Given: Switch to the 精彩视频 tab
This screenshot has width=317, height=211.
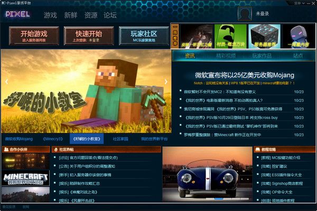Looking at the screenshot, I should pyautogui.click(x=226, y=56).
